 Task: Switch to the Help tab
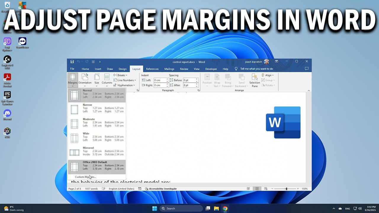click(x=225, y=69)
